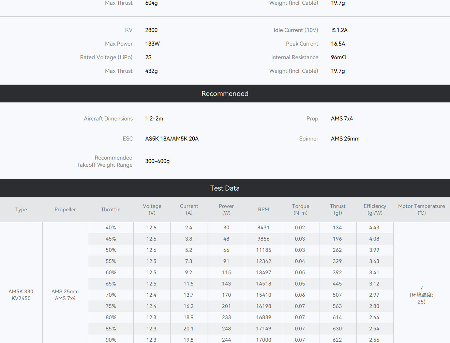Click the Throttle column header
The height and width of the screenshot is (343, 450).
(110, 210)
